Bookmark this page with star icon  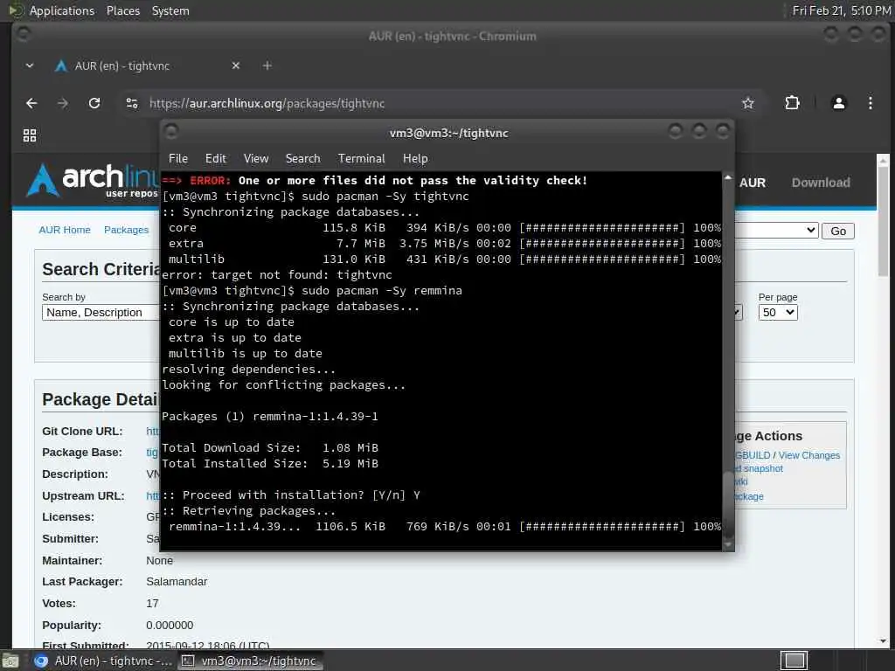click(748, 103)
